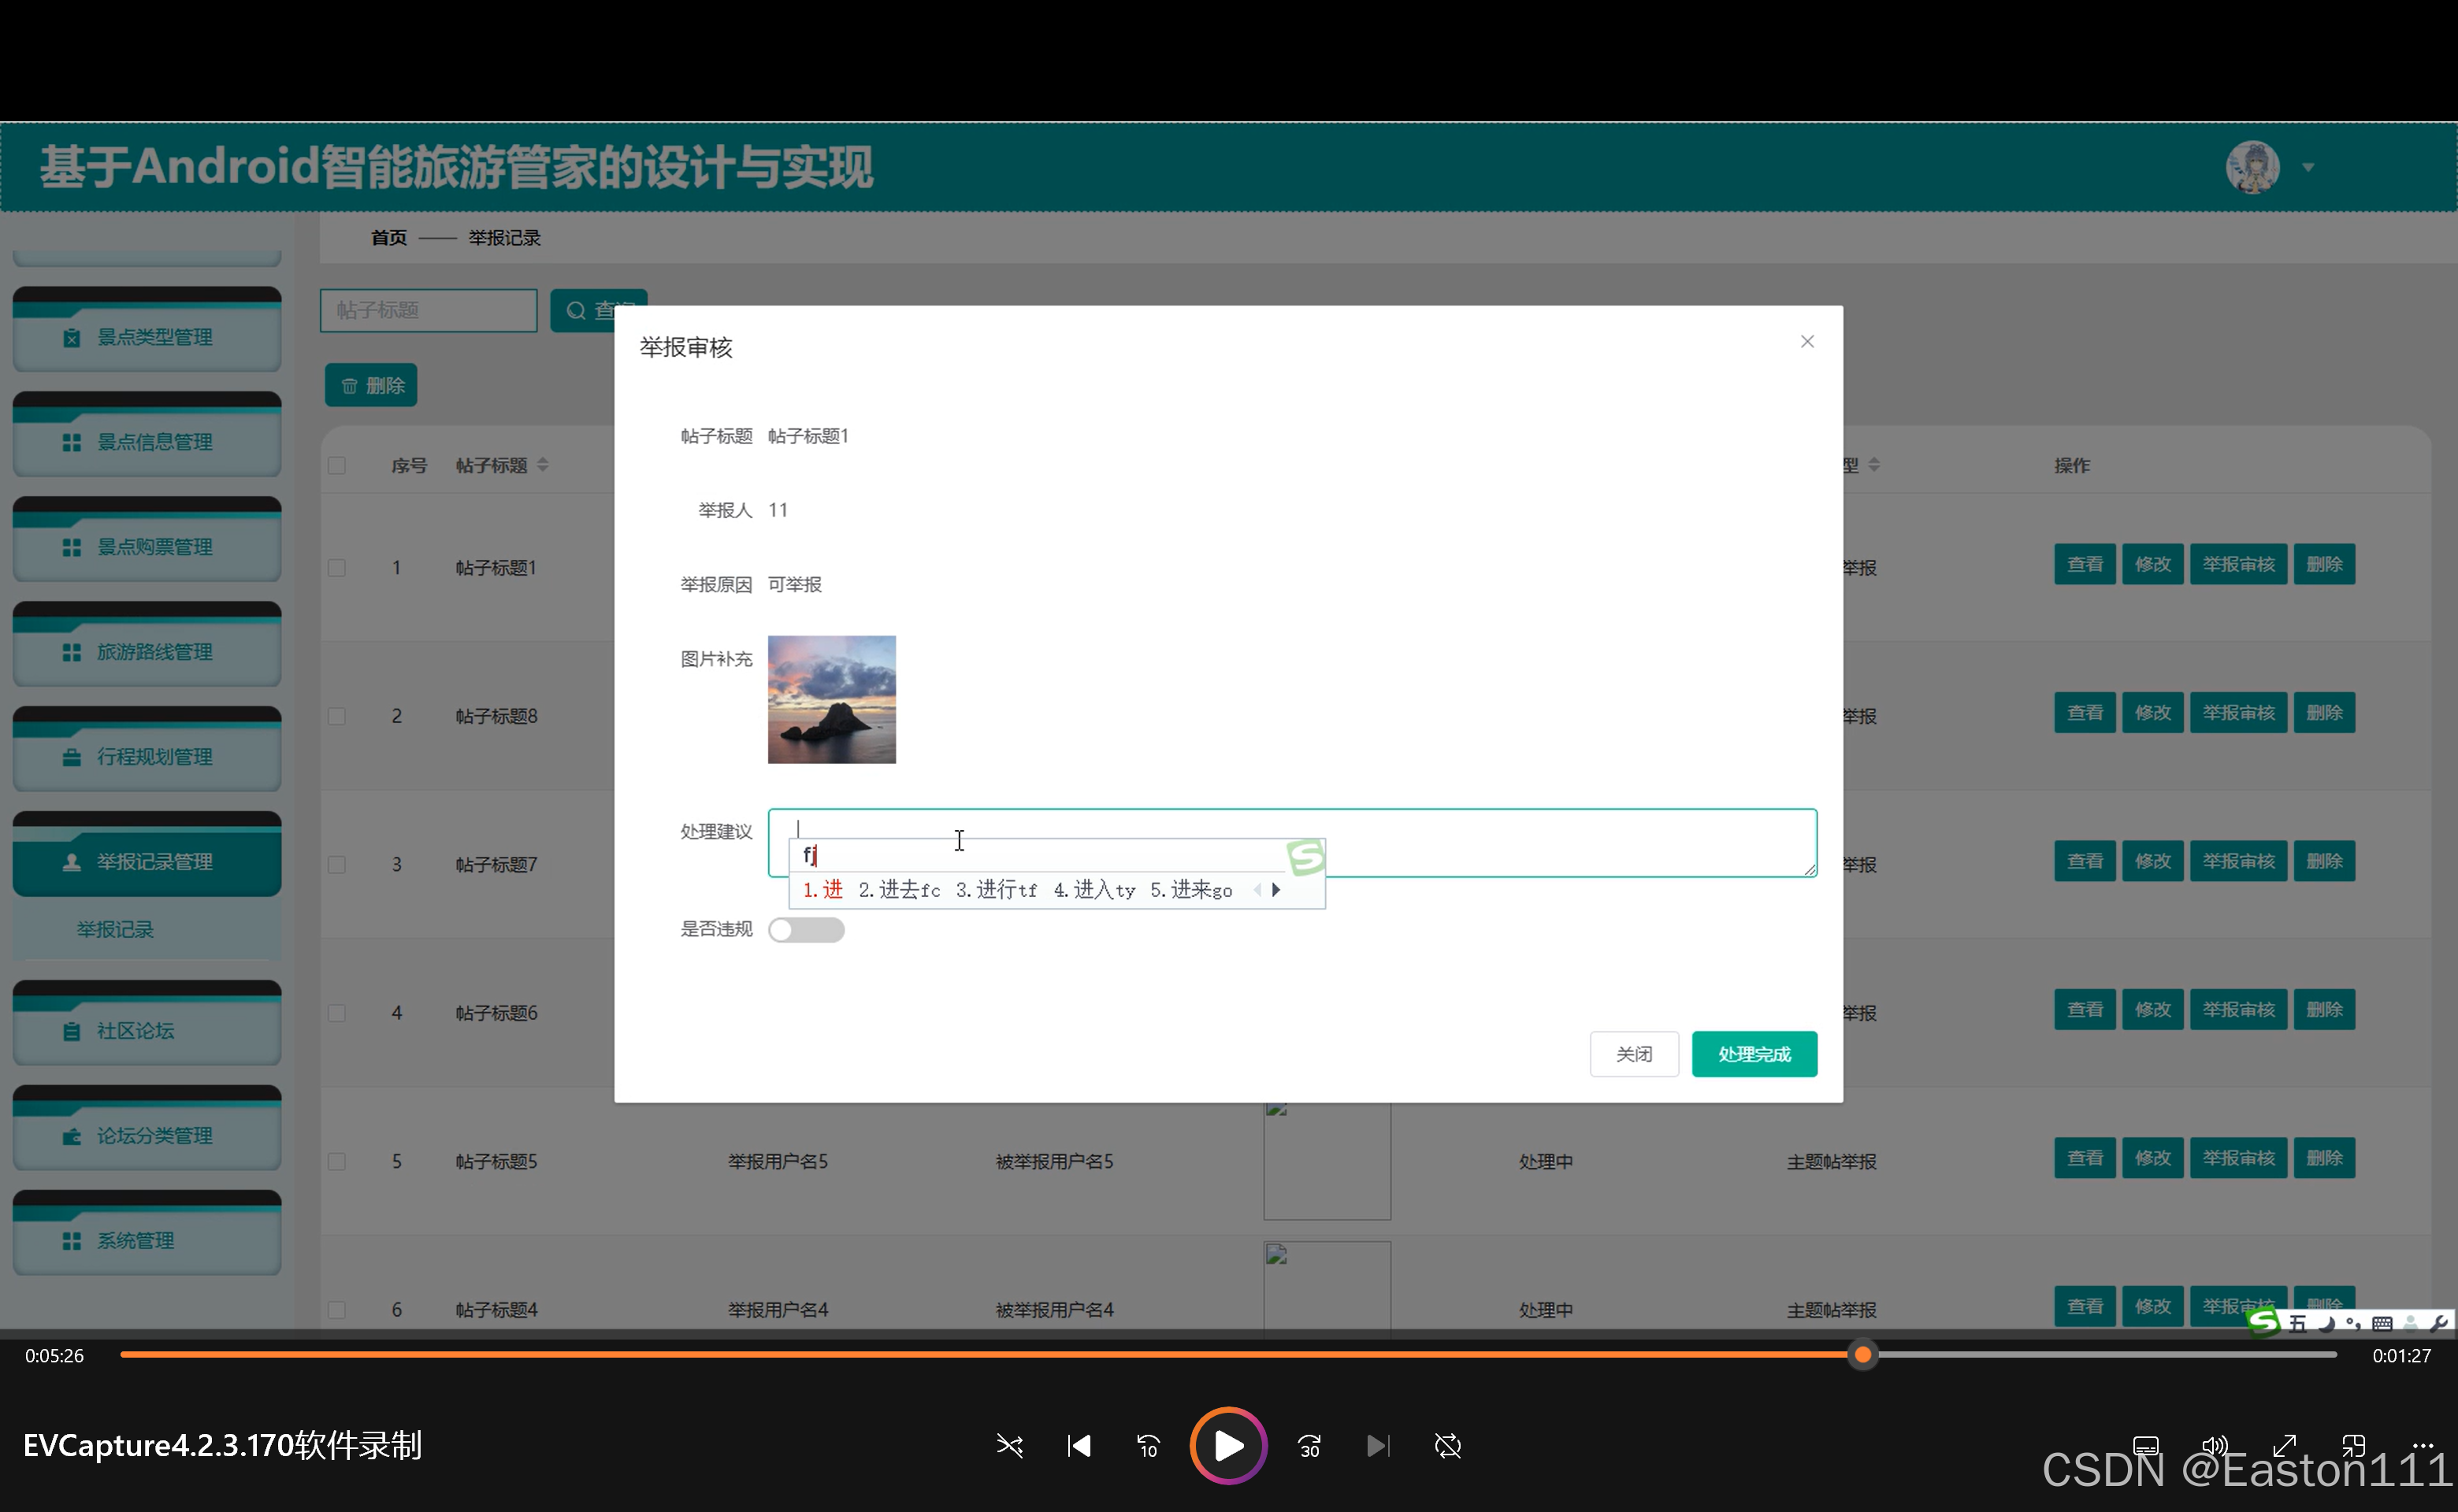Click the video progress bar handle

1862,1355
